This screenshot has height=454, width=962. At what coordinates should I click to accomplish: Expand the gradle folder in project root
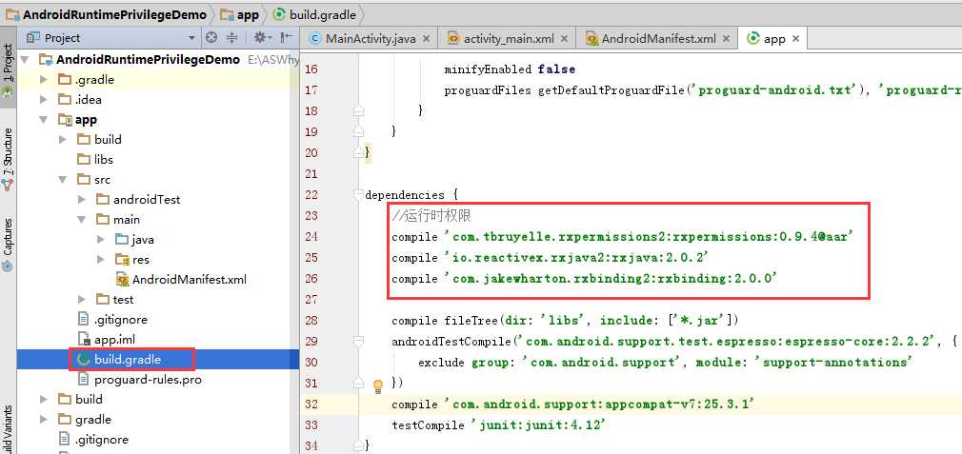coord(44,420)
